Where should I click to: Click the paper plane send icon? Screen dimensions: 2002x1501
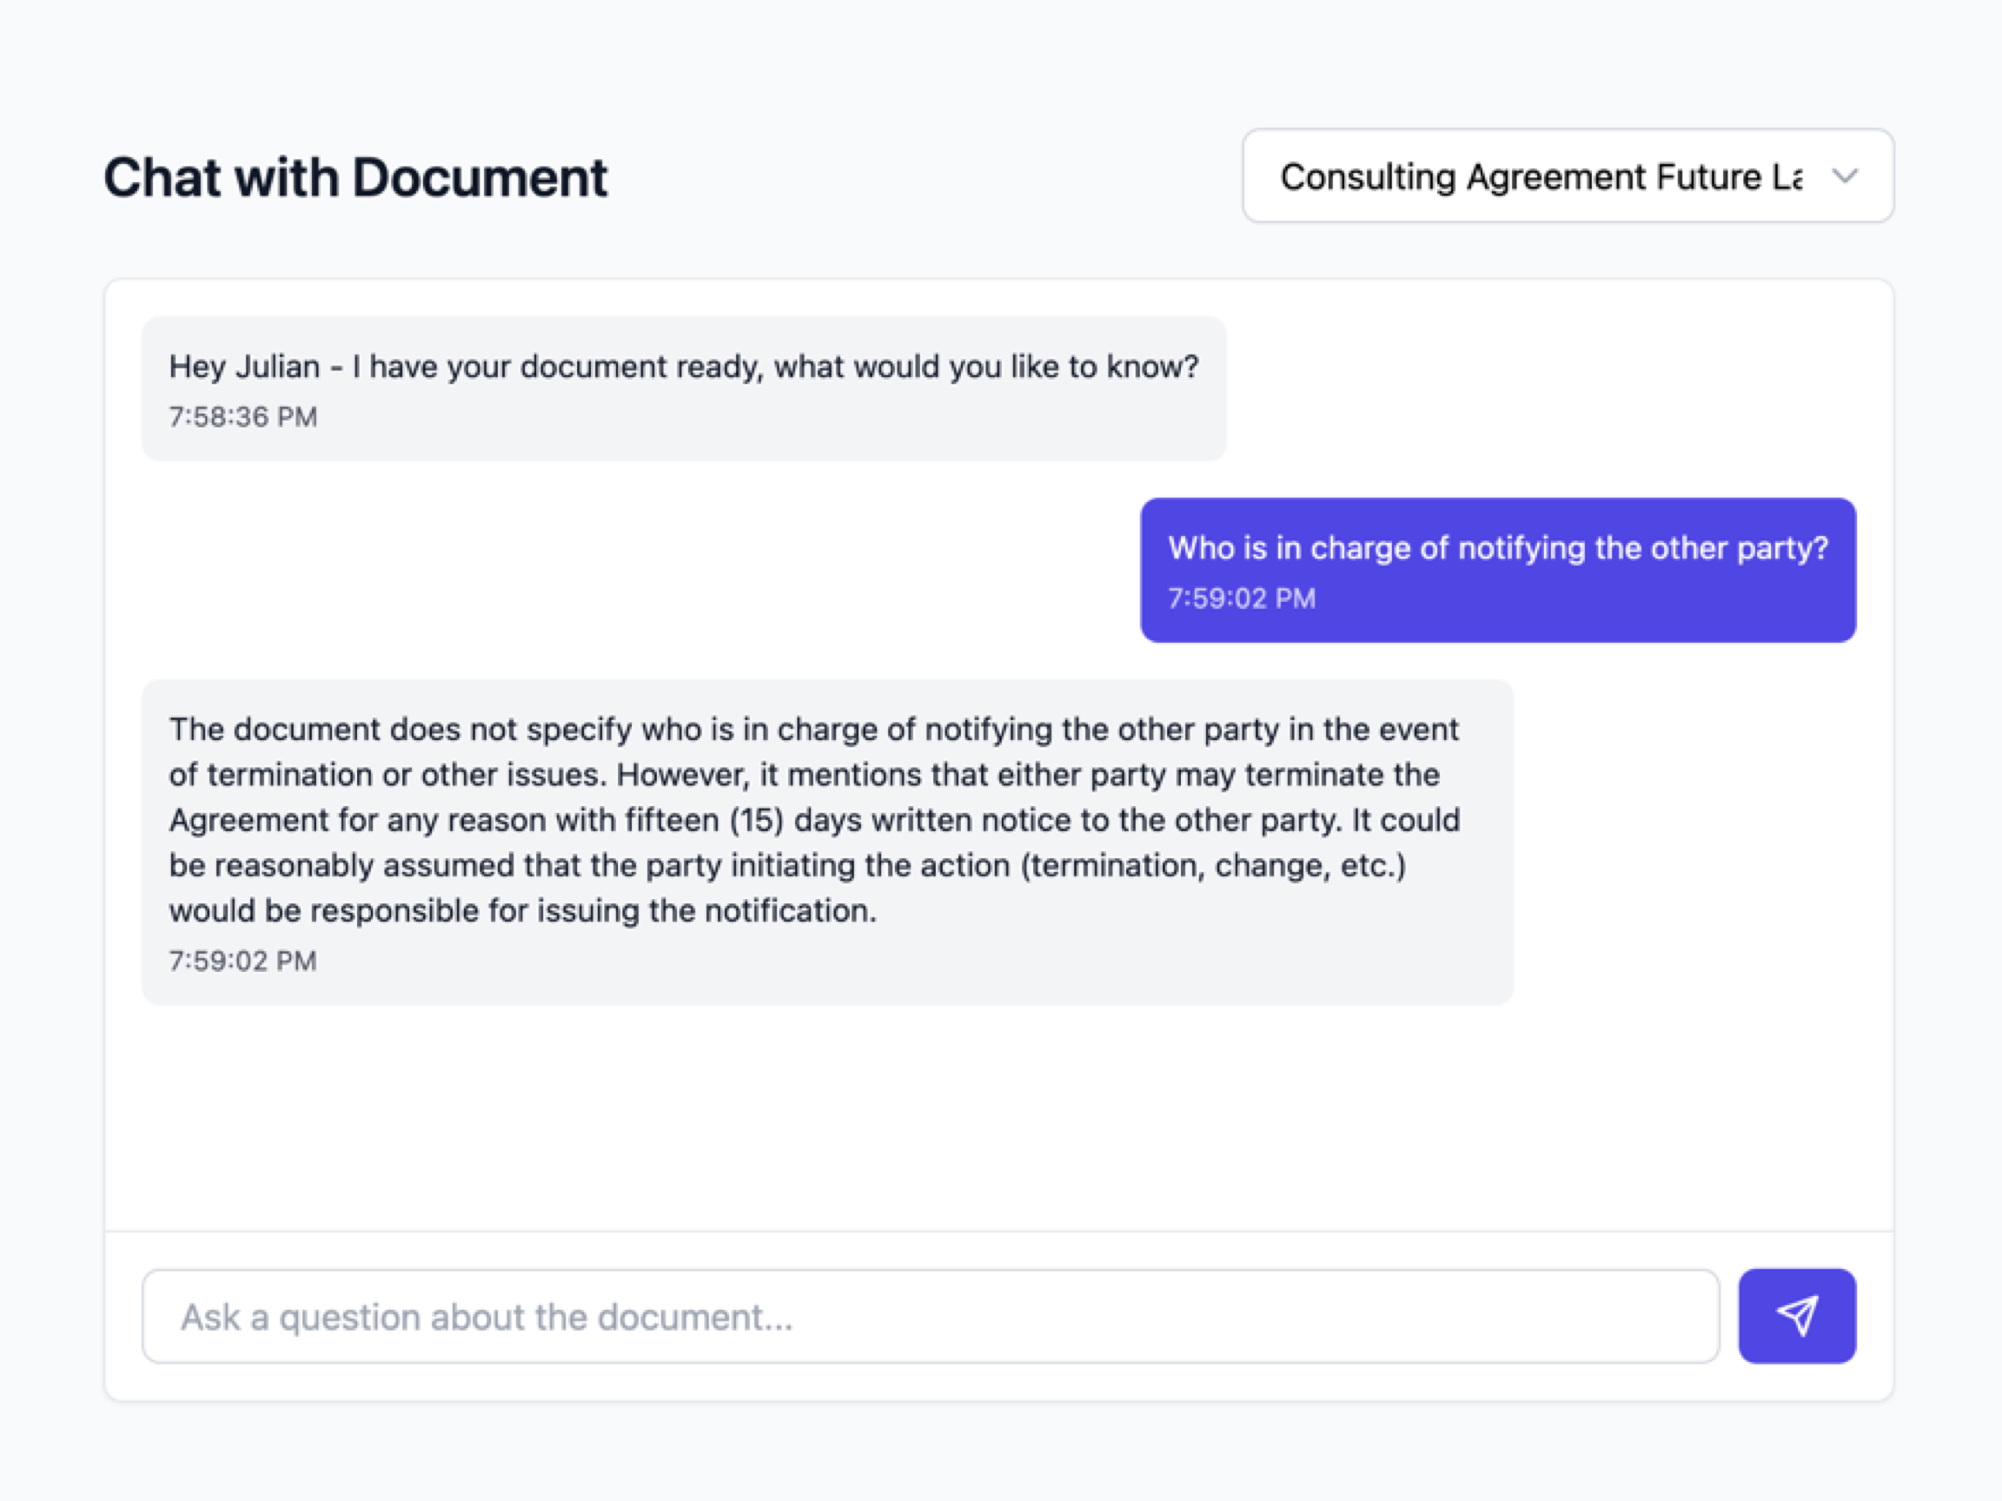[1797, 1315]
